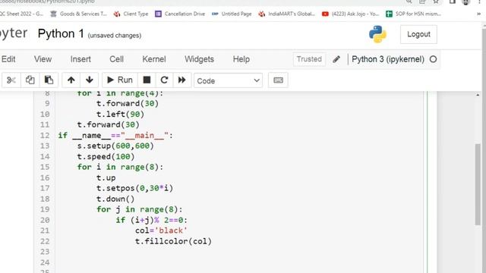The width and height of the screenshot is (486, 273).
Task: Click code line t.fillcolor(col)
Action: point(173,241)
